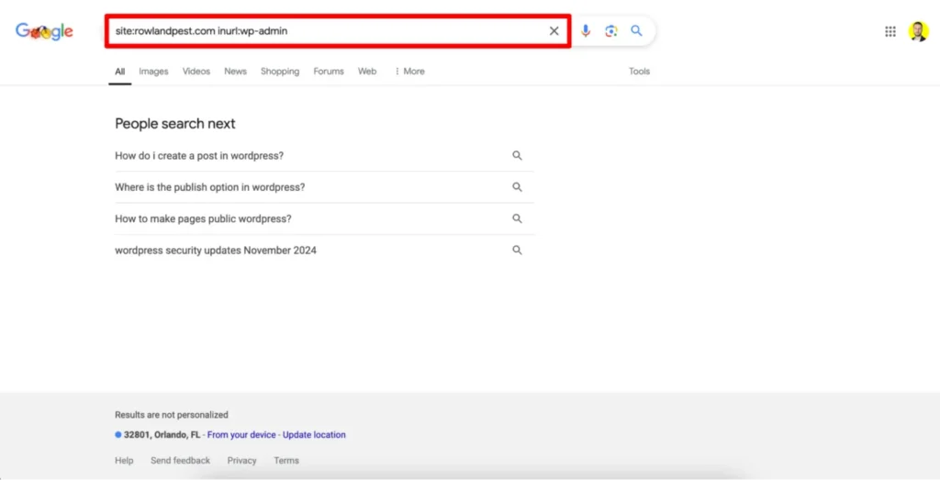Open the Google apps grid
The width and height of the screenshot is (940, 480).
point(890,31)
